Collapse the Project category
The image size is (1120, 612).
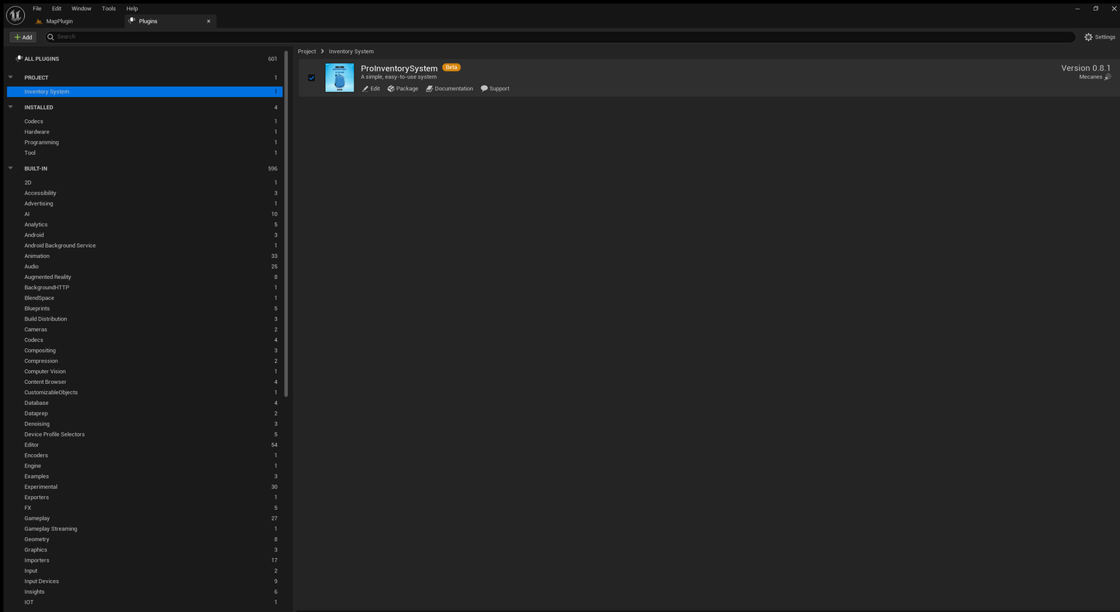pos(10,77)
